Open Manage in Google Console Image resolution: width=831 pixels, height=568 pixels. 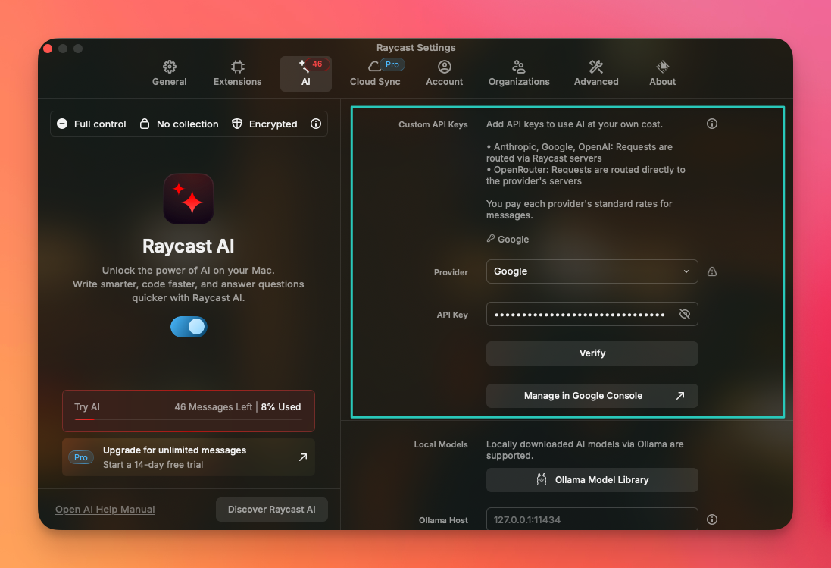(592, 396)
